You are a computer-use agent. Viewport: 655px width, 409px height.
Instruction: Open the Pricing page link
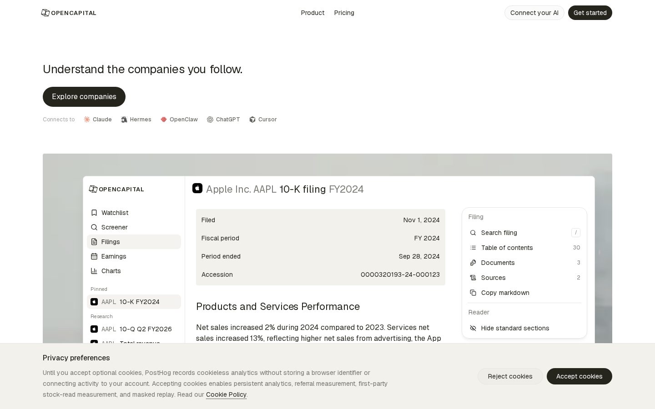tap(344, 13)
